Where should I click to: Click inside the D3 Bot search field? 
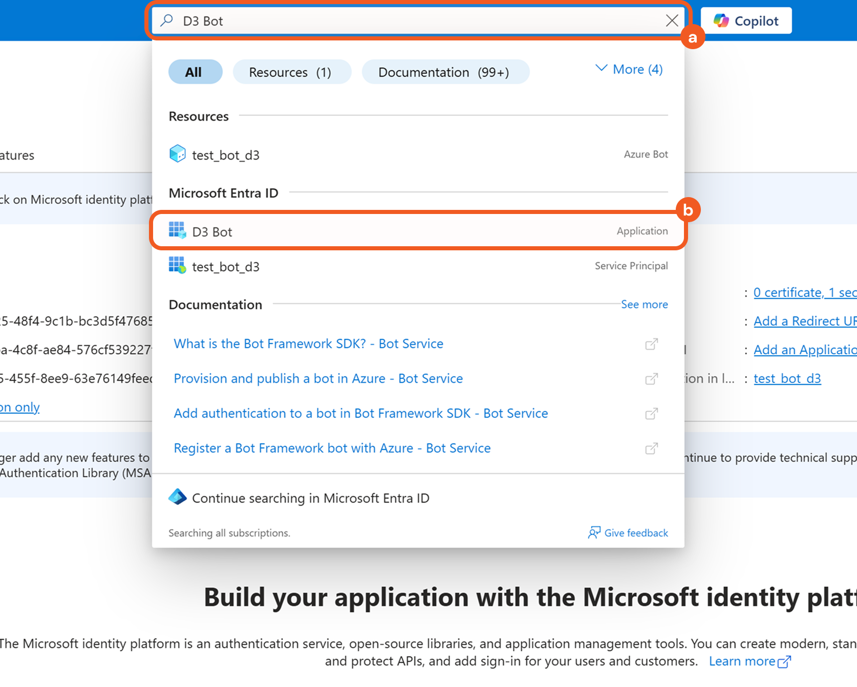pyautogui.click(x=410, y=21)
